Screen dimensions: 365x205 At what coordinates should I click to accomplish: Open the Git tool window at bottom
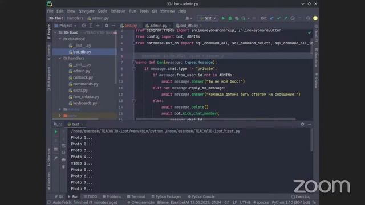(x=59, y=196)
